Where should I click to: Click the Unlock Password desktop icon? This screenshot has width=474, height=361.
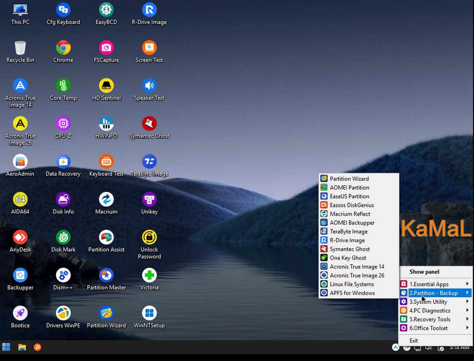click(x=149, y=245)
